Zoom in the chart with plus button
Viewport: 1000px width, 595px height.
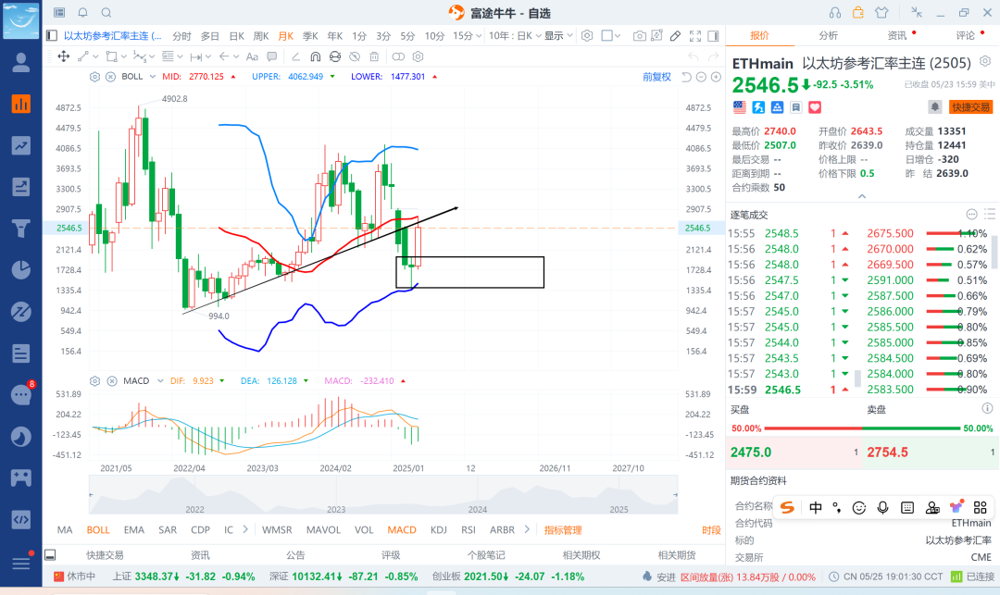(x=716, y=77)
